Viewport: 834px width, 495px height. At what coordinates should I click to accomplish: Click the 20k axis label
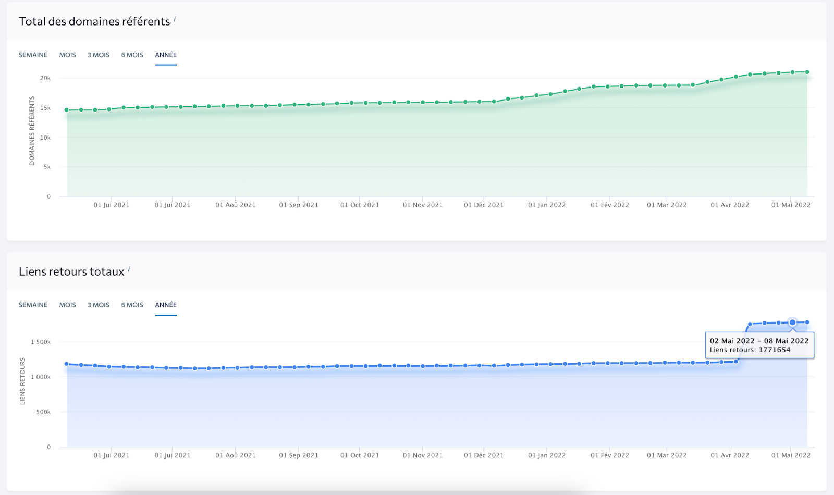(x=45, y=78)
